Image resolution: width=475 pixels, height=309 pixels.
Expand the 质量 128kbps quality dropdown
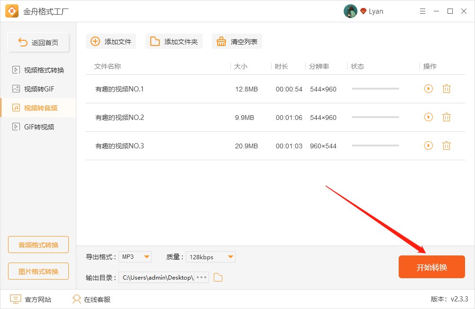click(210, 256)
